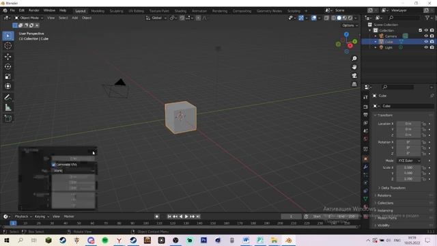This screenshot has height=246, width=437.
Task: Toggle camera view icon
Action: click(x=354, y=76)
